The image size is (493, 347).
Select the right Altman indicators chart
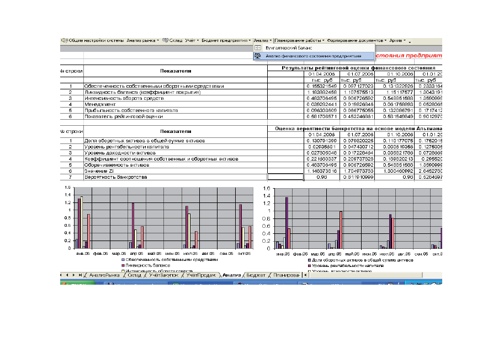coord(352,229)
